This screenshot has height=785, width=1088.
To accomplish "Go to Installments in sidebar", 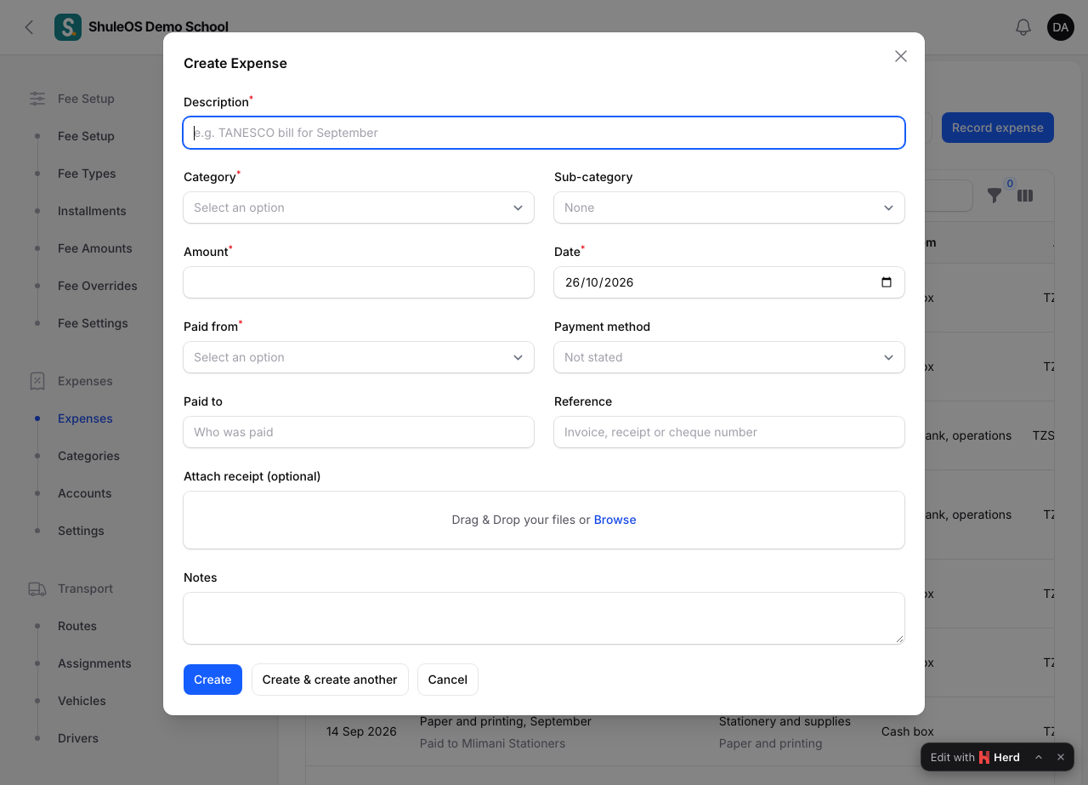I will pos(92,211).
